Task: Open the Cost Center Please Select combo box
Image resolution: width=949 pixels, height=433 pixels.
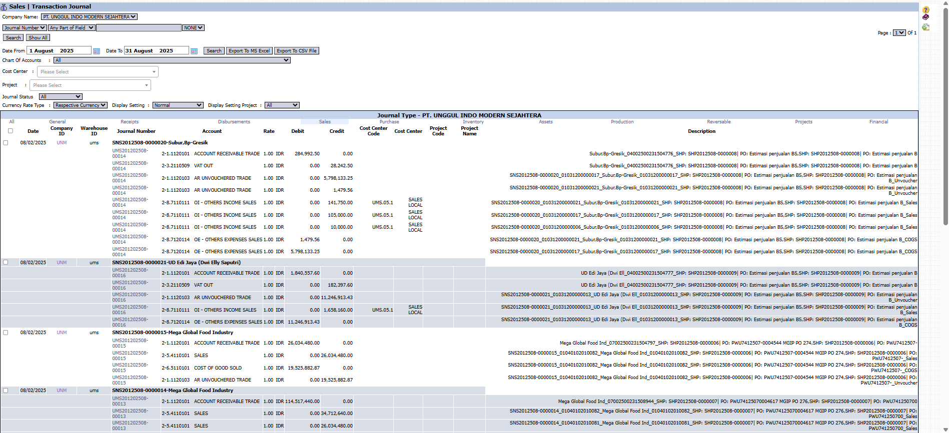Action: point(98,72)
